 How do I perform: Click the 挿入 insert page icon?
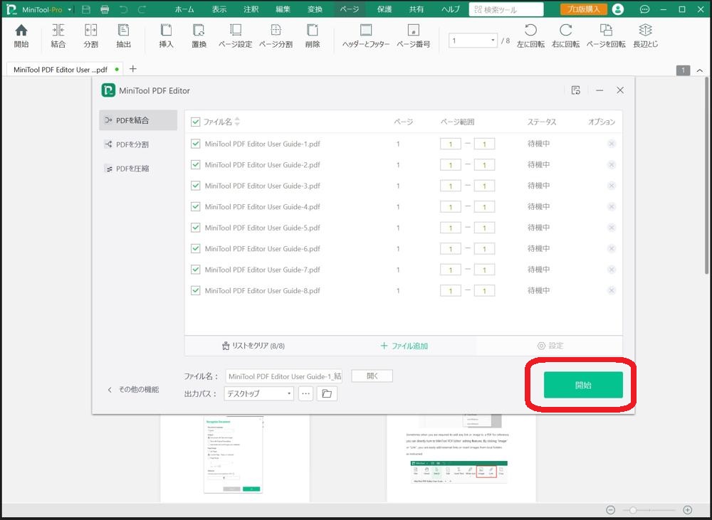coord(166,36)
